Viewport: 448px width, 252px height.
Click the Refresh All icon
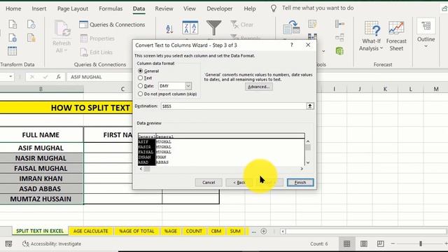(62, 36)
